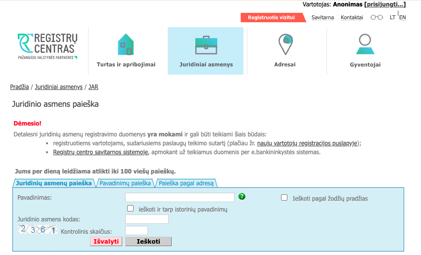Open Gyventojai menu label
This screenshot has height=255, width=421.
click(365, 65)
